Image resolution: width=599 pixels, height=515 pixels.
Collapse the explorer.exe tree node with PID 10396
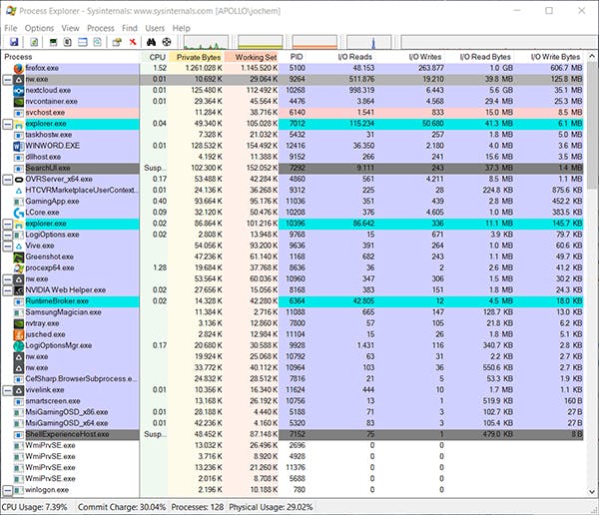coord(7,224)
